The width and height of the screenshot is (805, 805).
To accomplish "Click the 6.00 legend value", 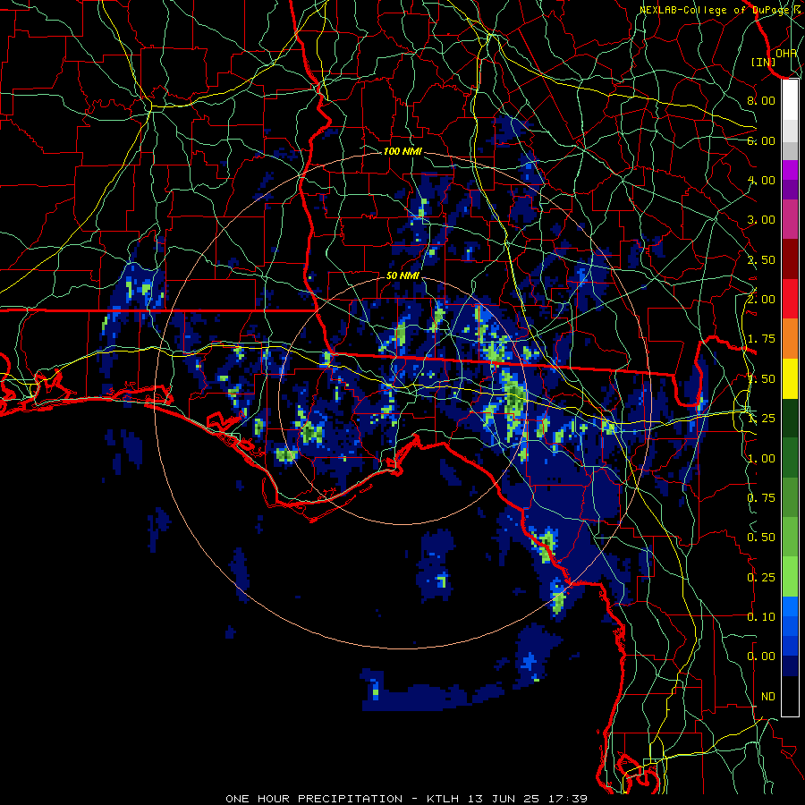I will point(761,140).
